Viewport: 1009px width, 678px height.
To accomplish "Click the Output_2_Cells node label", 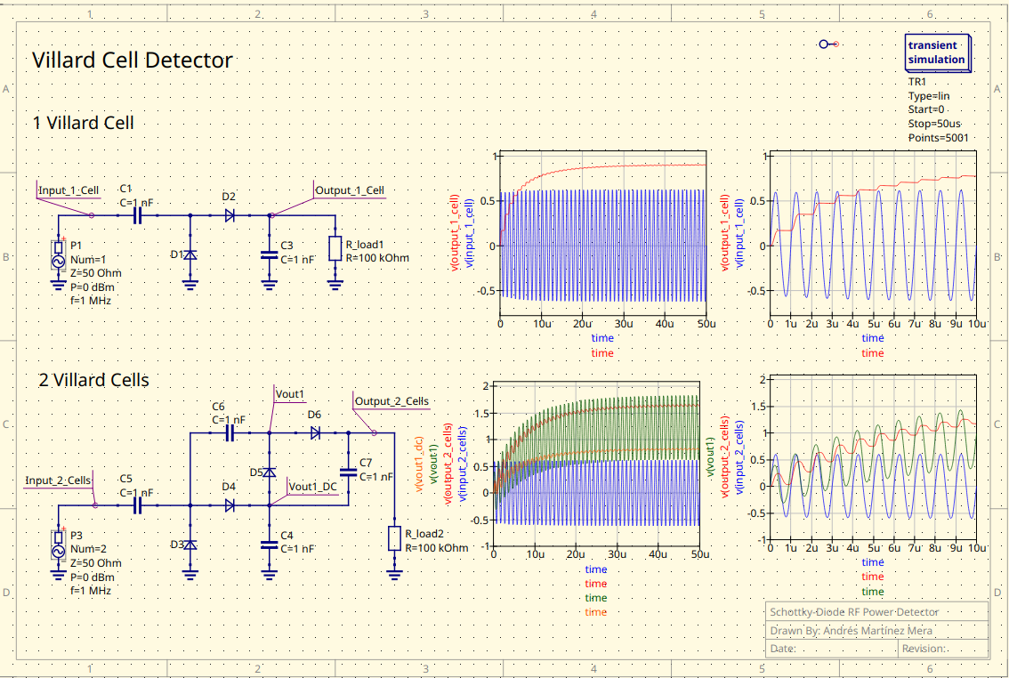I will point(391,401).
